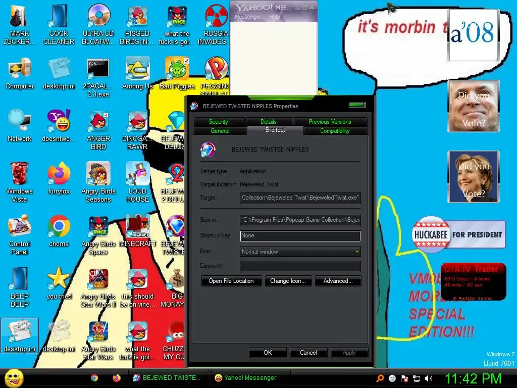Click the Huckabee For President gadget
Viewport: 517px width, 388px height.
click(x=458, y=234)
